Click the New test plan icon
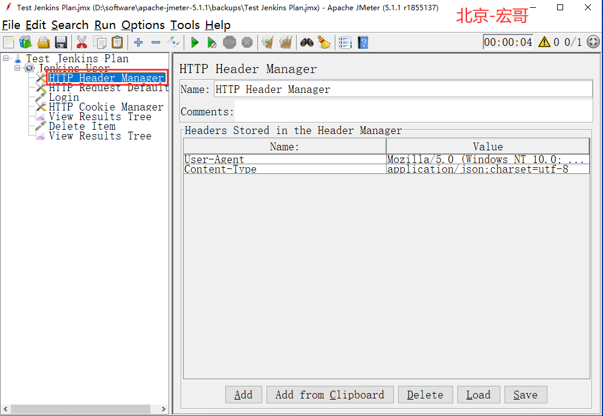This screenshot has width=603, height=416. point(8,42)
